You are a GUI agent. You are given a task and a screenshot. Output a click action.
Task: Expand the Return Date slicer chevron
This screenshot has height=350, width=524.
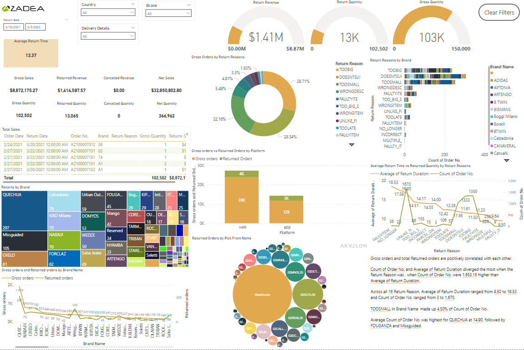point(66,20)
